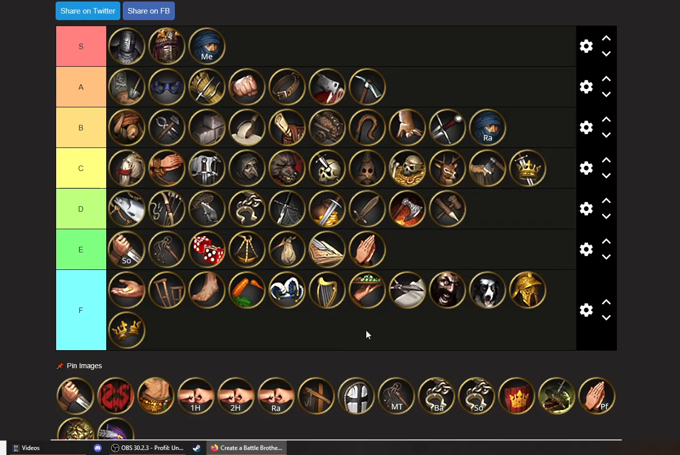Select the golden harp icon in F tier
This screenshot has height=455, width=680.
pyautogui.click(x=327, y=290)
